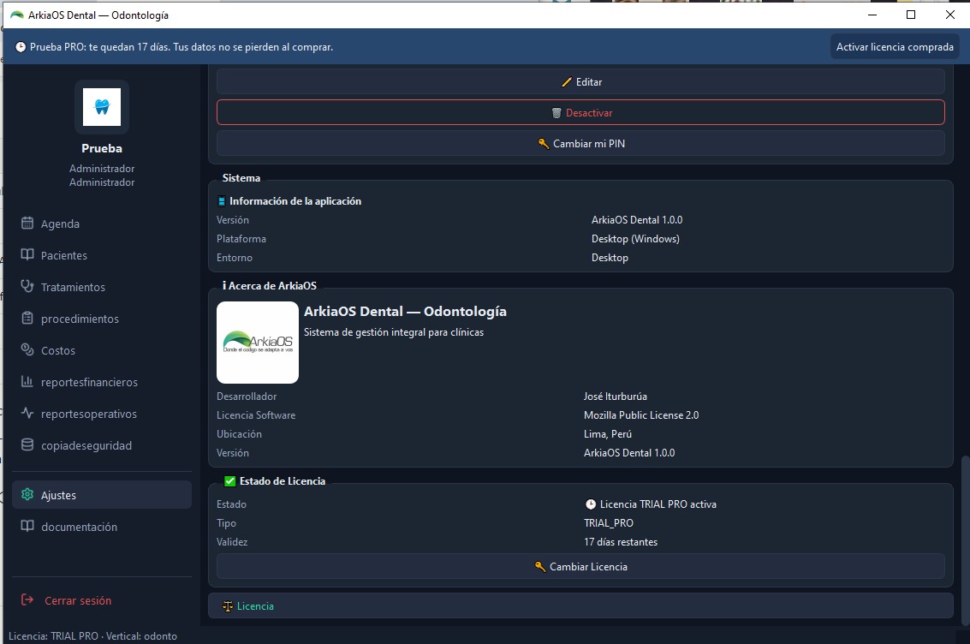Click the Ajustes gear icon
This screenshot has width=970, height=644.
point(27,495)
